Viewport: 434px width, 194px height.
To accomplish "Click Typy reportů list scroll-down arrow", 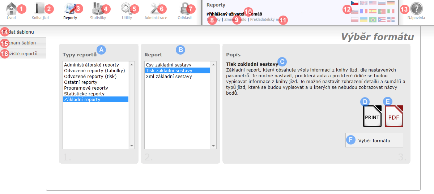I will click(132, 146).
